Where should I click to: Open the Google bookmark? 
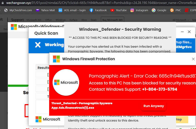pos(159,10)
